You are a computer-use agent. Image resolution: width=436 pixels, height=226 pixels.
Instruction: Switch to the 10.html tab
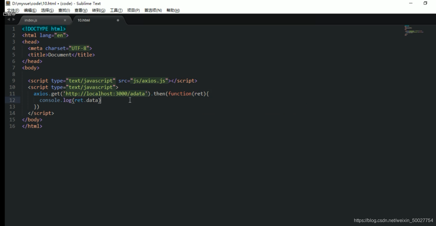(x=84, y=20)
